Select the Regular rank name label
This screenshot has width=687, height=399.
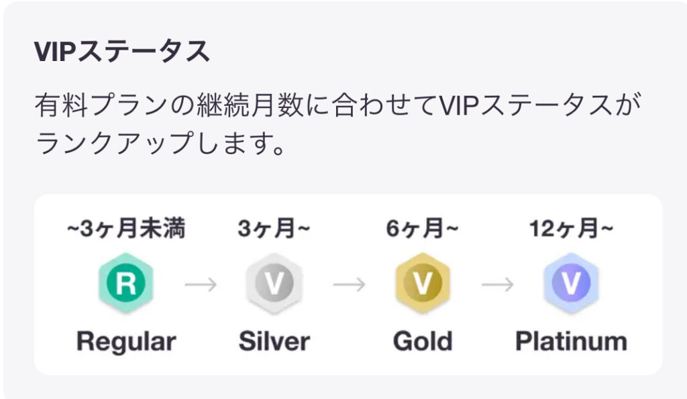(126, 342)
